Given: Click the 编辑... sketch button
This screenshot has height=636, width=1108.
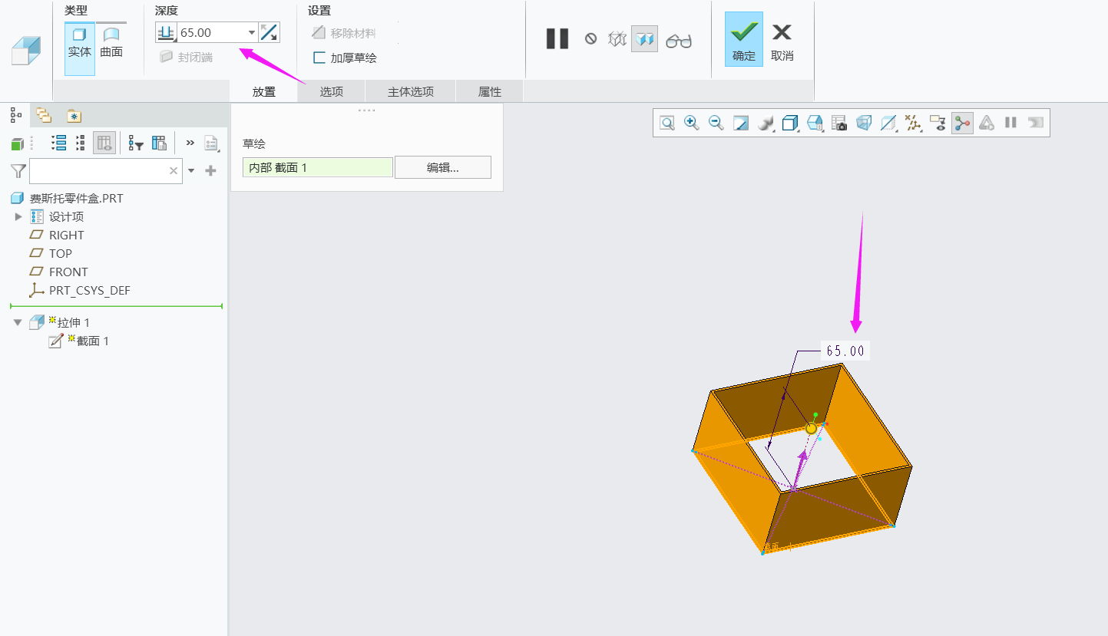Looking at the screenshot, I should pos(443,167).
